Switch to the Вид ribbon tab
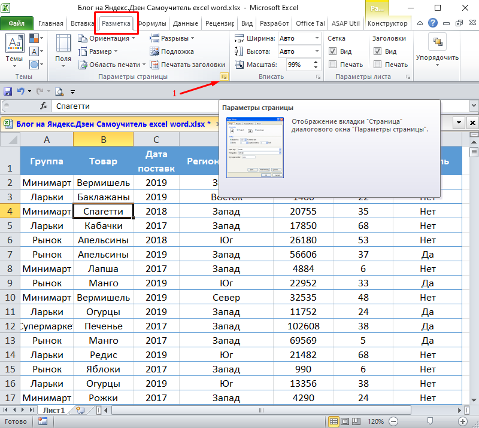Screen dimensions: 479x428 [247, 23]
